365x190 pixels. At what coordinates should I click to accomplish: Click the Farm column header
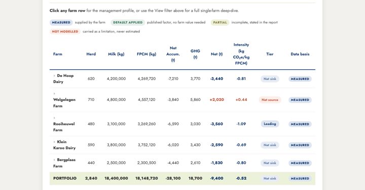click(58, 54)
